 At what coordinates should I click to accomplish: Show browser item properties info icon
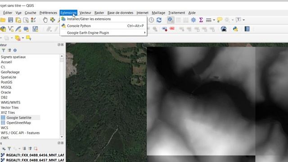[x=15, y=50]
